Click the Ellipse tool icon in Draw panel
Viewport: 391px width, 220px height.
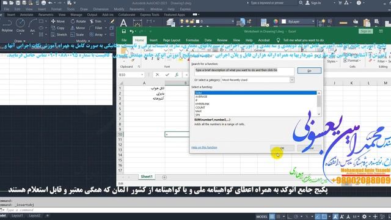point(41,28)
